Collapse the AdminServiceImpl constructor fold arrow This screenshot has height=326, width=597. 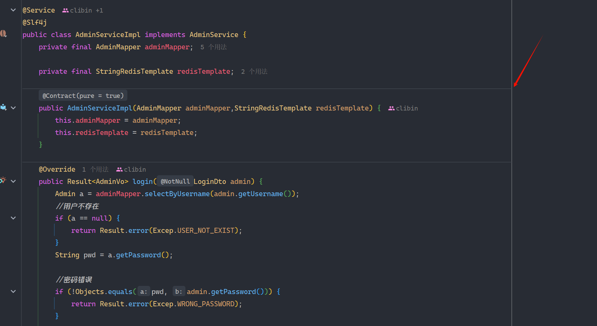coord(13,108)
